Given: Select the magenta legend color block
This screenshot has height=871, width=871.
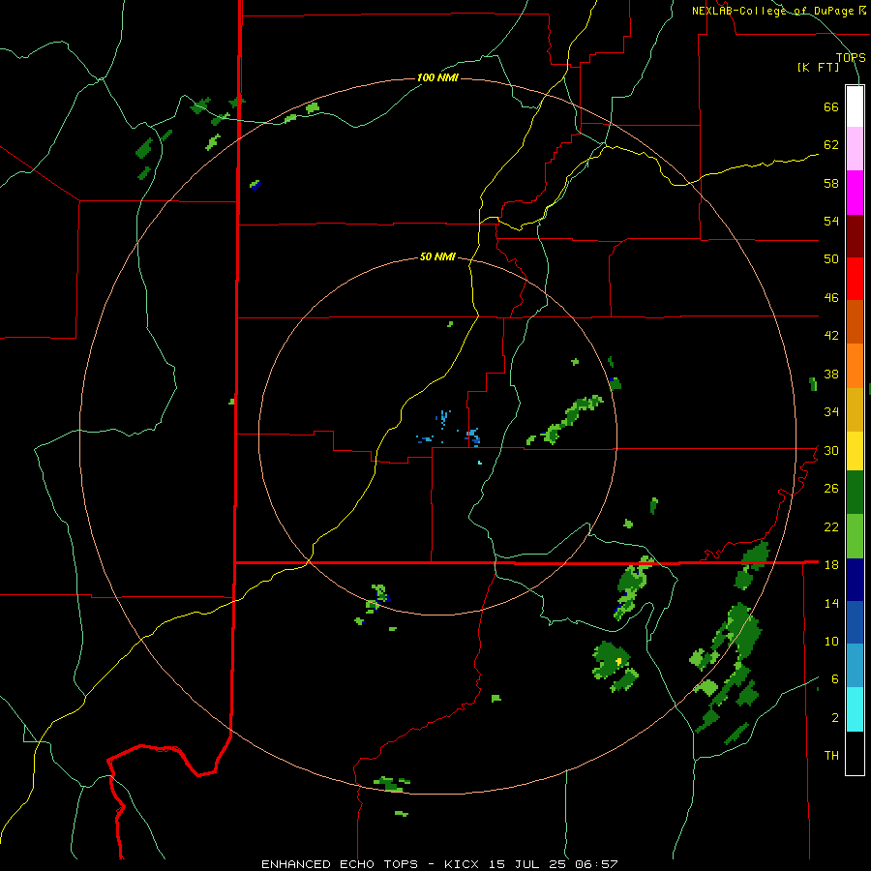Looking at the screenshot, I should tap(855, 193).
